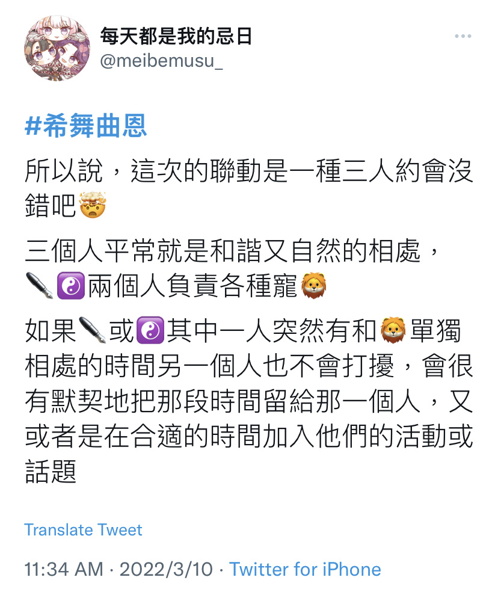This screenshot has width=498, height=595.
Task: Click the exploding head emoji after 錯吧
Action: pos(93,205)
